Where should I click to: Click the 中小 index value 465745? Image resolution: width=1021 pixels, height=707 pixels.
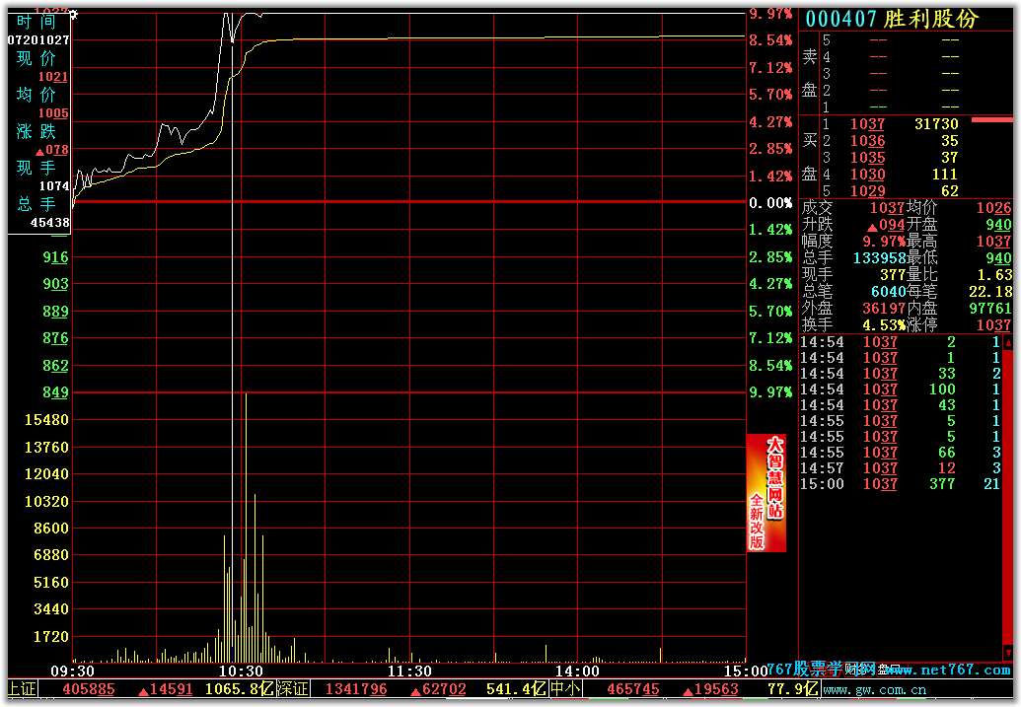coord(632,689)
